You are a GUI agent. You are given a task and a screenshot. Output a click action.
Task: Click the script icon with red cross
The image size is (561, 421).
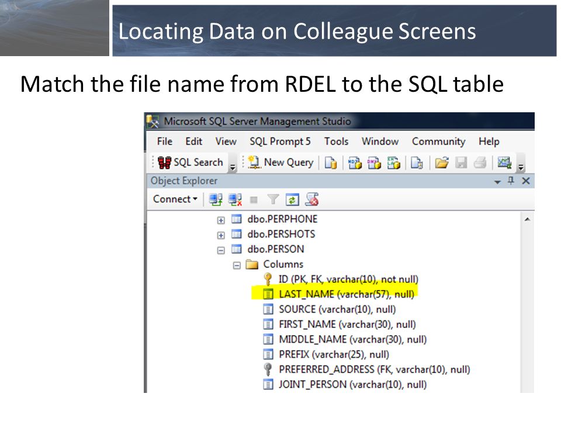(x=311, y=199)
